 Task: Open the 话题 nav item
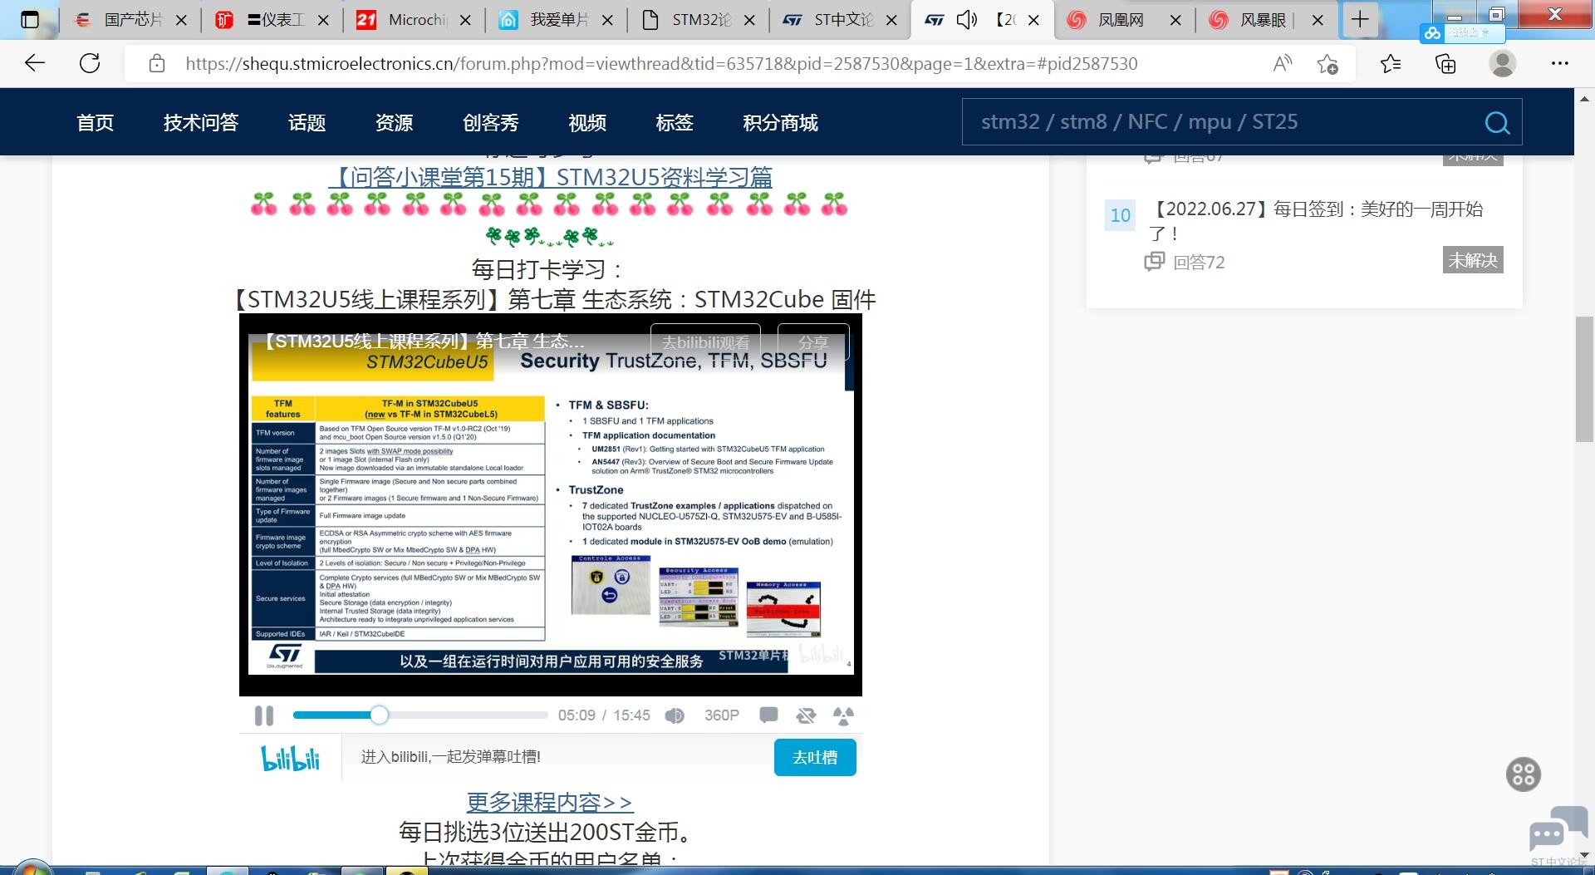307,123
